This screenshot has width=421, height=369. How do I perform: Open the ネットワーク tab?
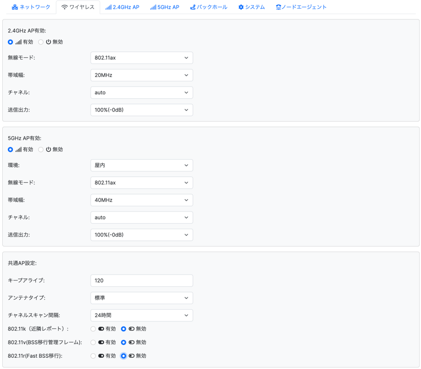pyautogui.click(x=31, y=7)
